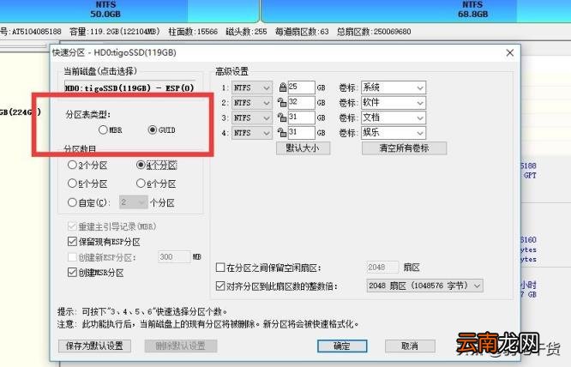Toggle 对齐分区到此扇区数的整数倍 checkbox
The width and height of the screenshot is (571, 367).
(277, 286)
